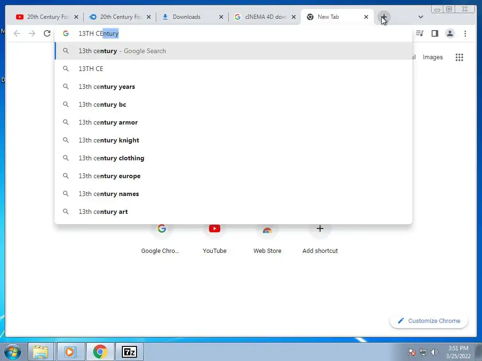
Task: Reload the current page
Action: [47, 33]
